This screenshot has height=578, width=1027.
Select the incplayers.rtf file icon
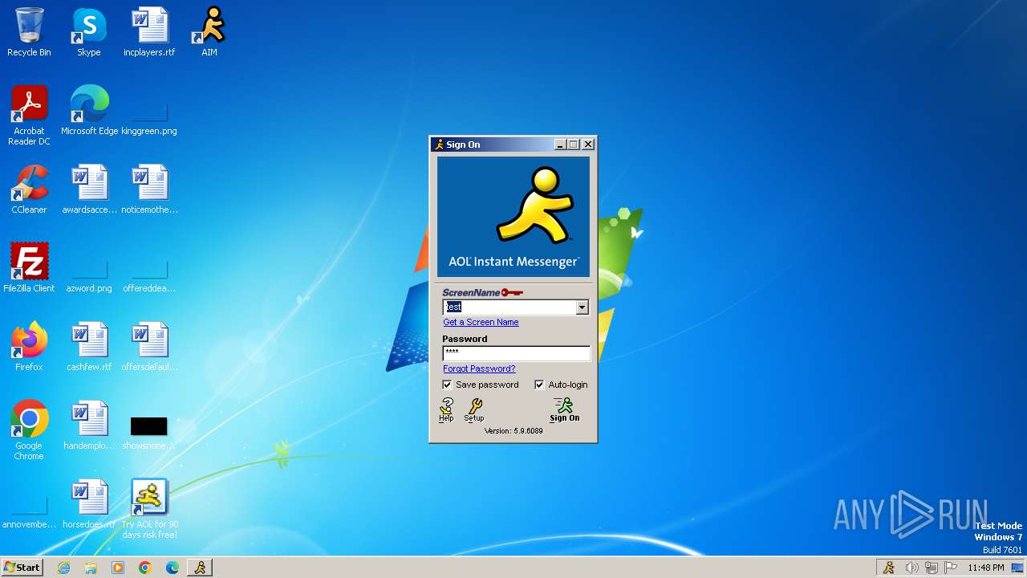point(149,32)
